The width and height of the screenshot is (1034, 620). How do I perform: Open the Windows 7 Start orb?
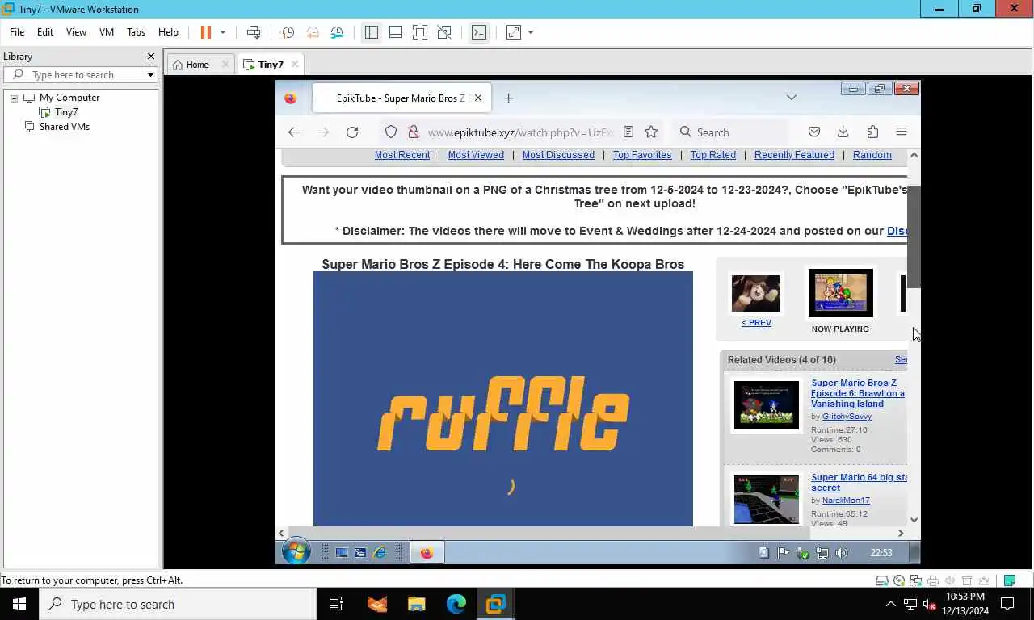coord(296,552)
